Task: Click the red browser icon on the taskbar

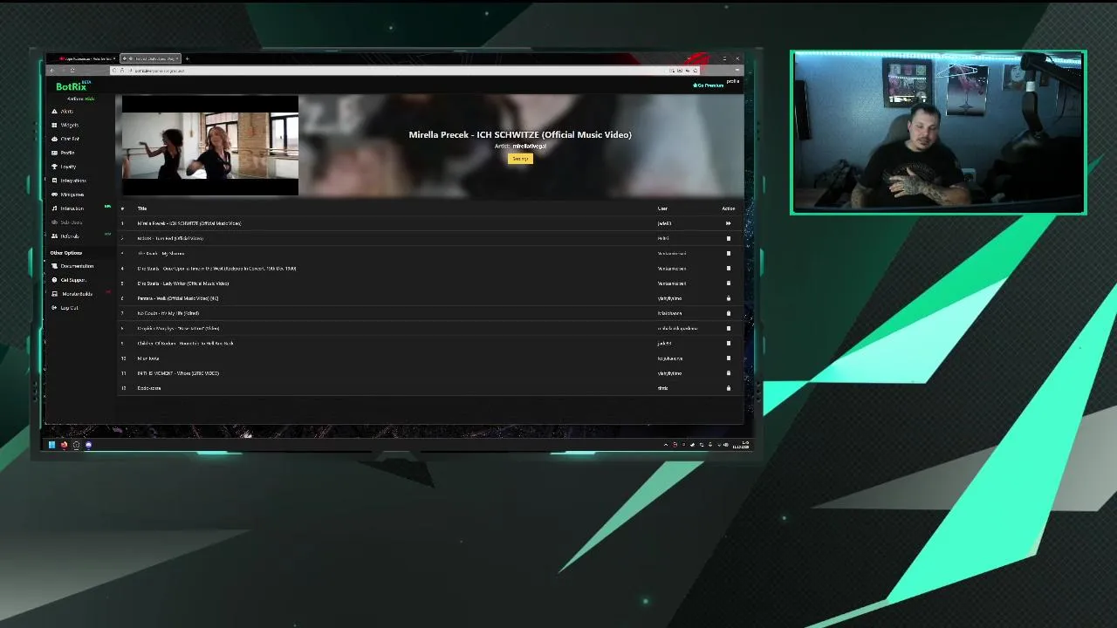Action: click(64, 445)
